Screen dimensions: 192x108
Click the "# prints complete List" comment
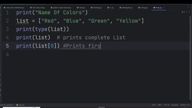[x=91, y=37]
